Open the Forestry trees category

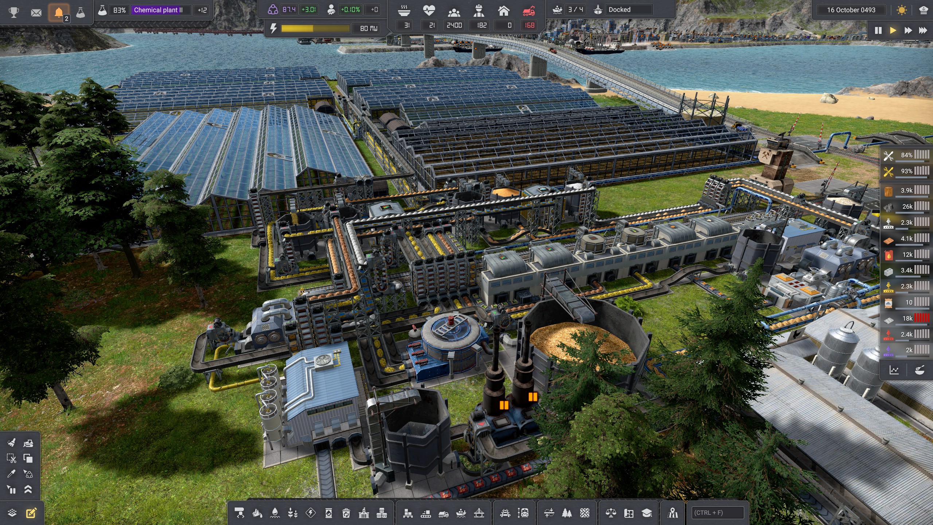pos(567,513)
